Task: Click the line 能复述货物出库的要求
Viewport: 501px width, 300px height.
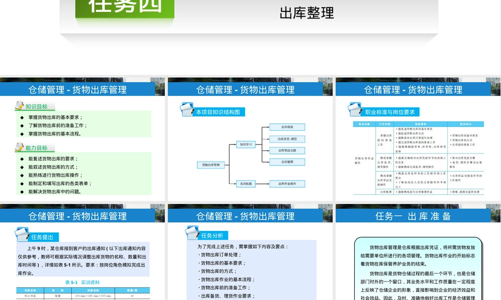Action: pyautogui.click(x=53, y=159)
